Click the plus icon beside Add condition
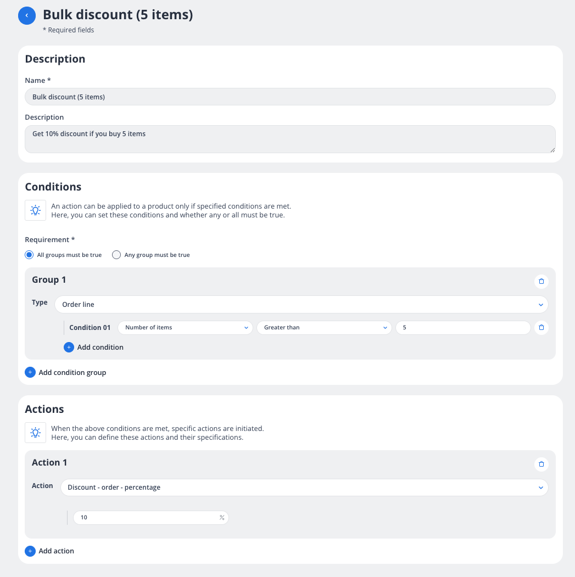The height and width of the screenshot is (577, 575). click(69, 347)
